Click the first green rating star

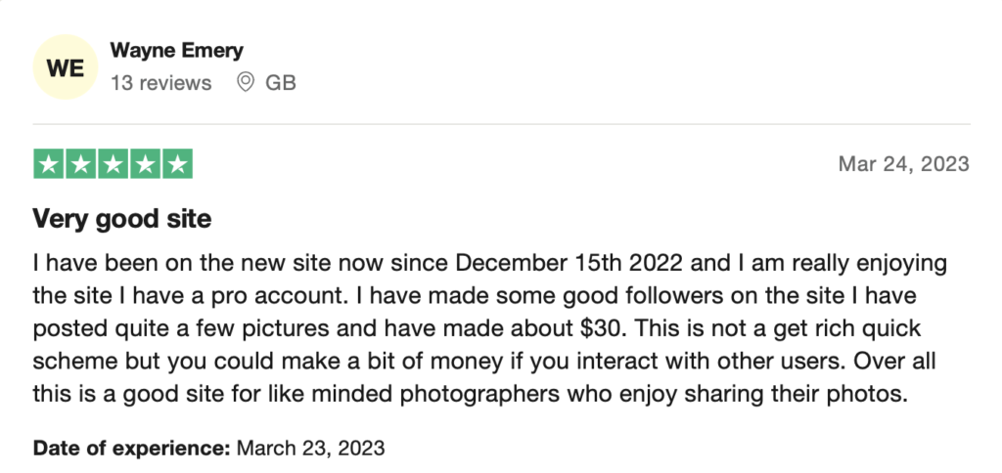click(49, 164)
